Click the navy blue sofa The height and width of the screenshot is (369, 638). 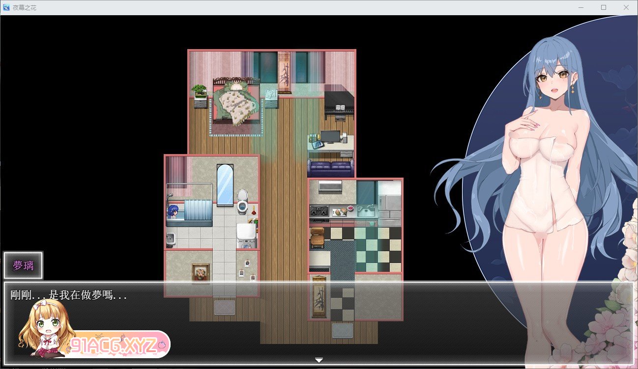[330, 168]
